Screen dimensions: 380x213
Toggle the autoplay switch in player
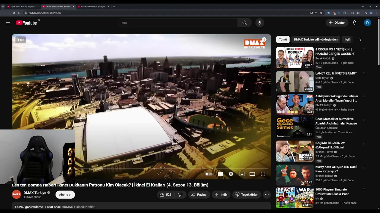[x=209, y=174]
